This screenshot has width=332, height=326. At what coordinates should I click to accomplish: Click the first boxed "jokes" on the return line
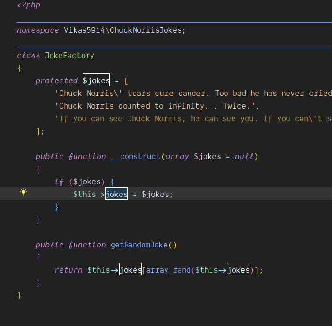pyautogui.click(x=130, y=269)
